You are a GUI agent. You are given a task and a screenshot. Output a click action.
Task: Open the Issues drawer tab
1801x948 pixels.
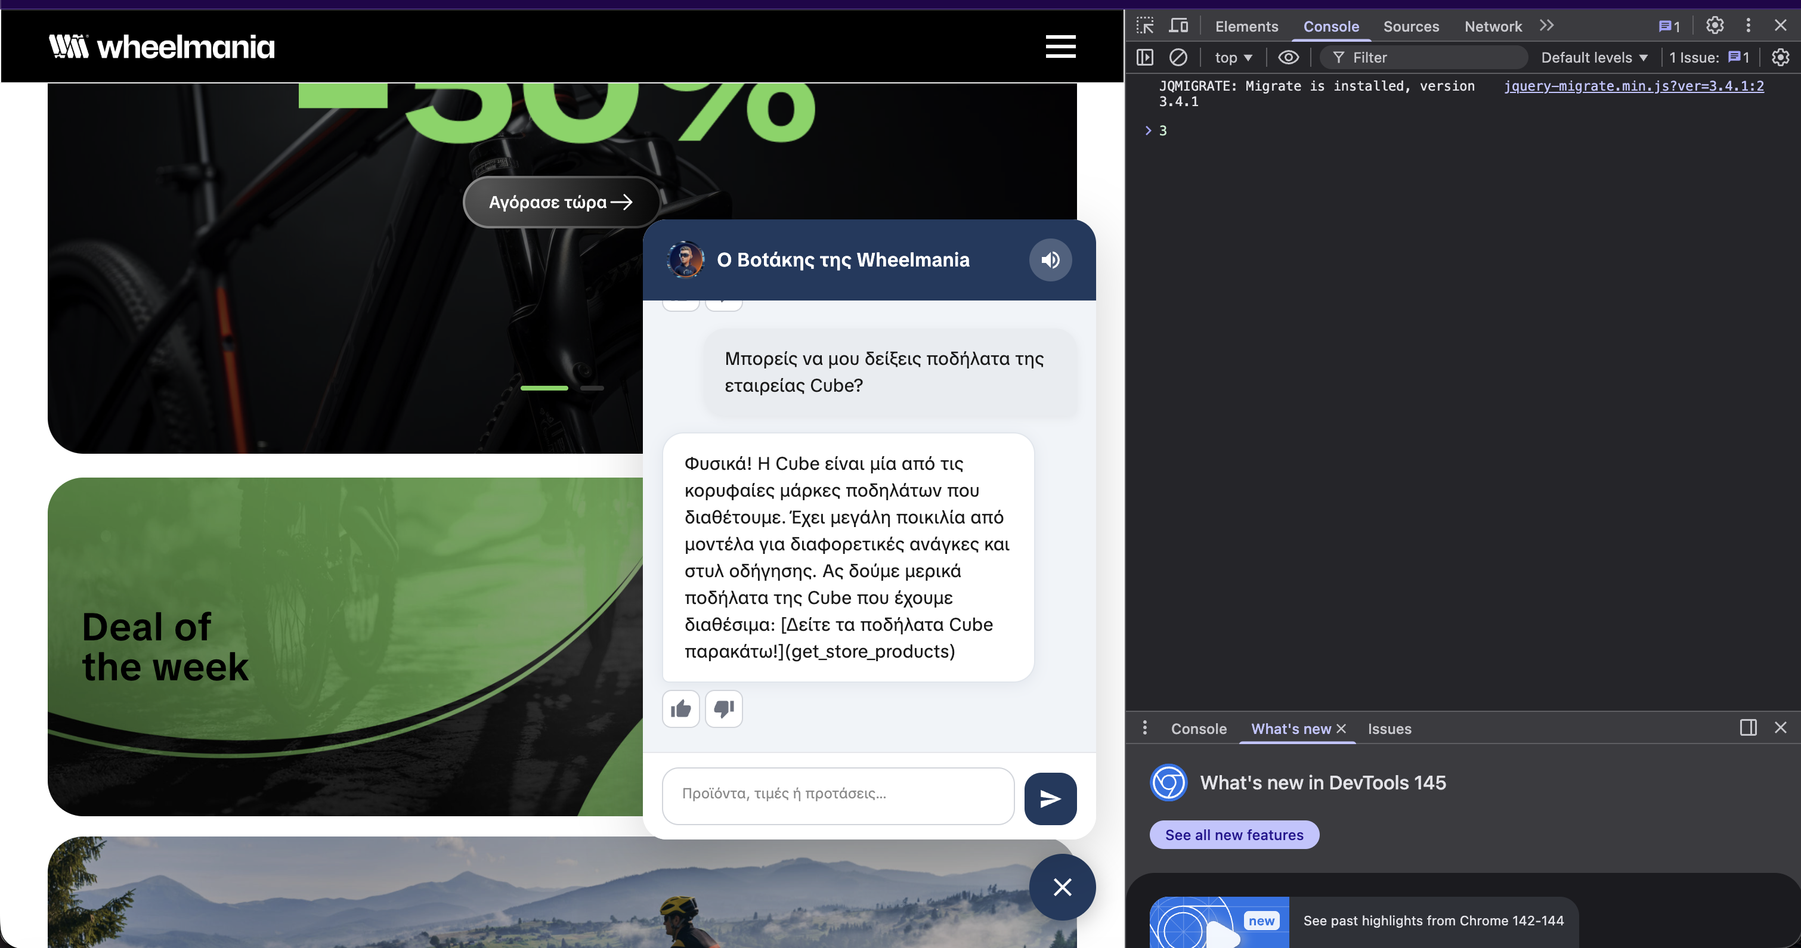click(1389, 729)
